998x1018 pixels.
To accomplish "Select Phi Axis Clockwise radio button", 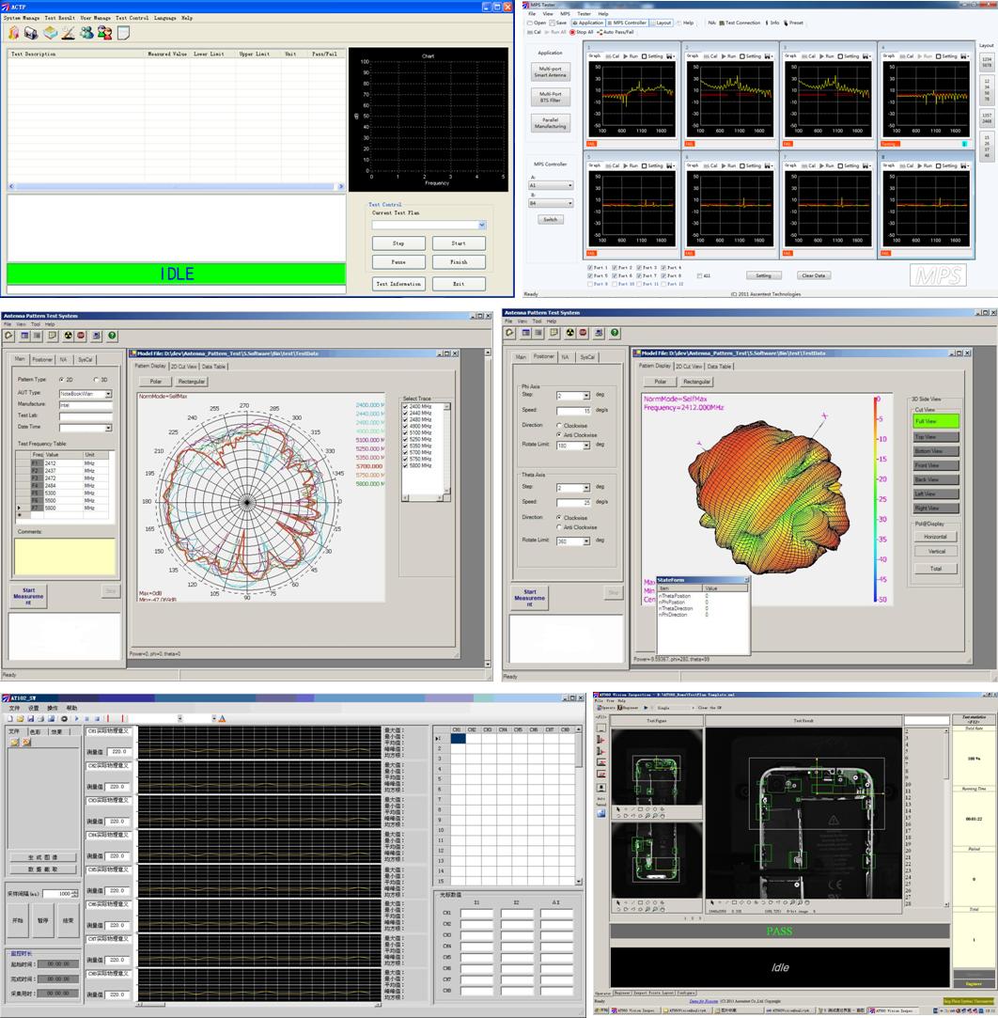I will 559,426.
